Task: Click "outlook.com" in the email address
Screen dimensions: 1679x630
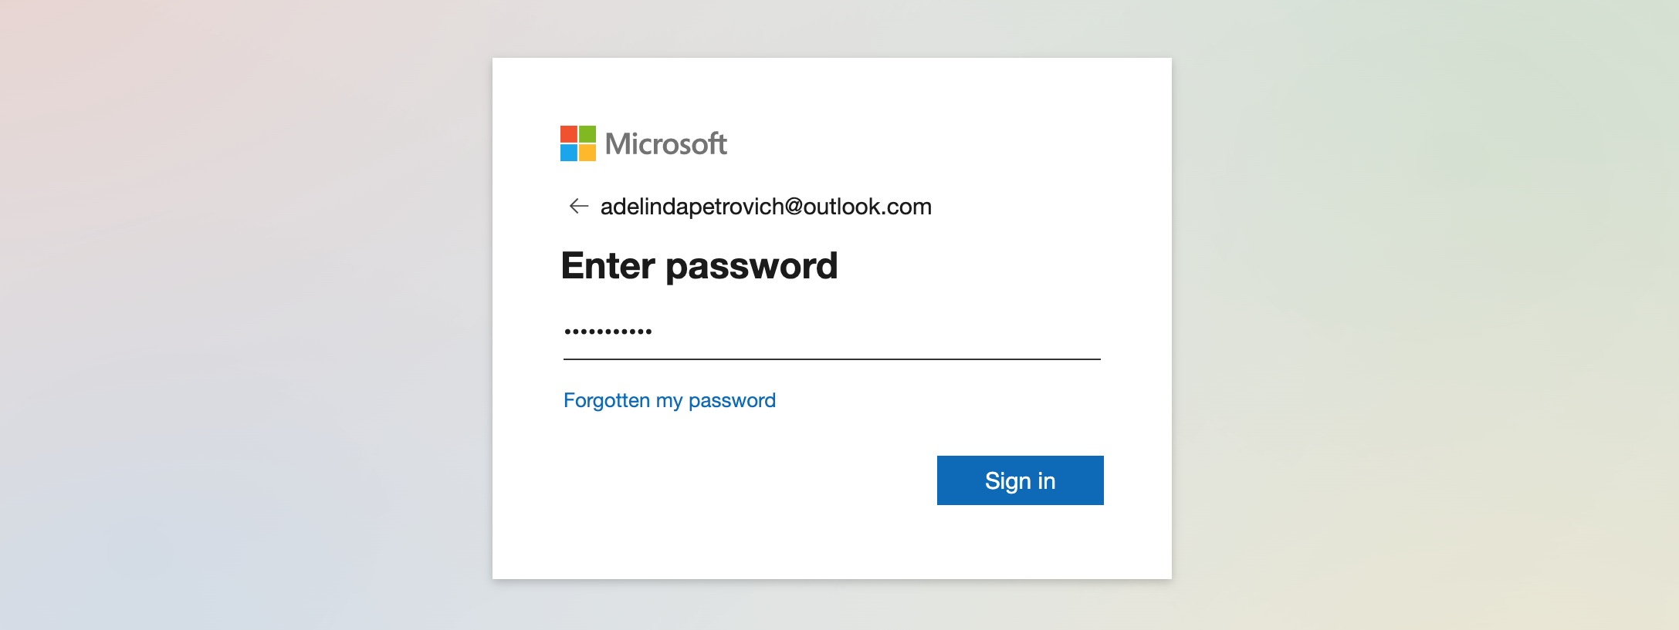Action: (x=868, y=207)
